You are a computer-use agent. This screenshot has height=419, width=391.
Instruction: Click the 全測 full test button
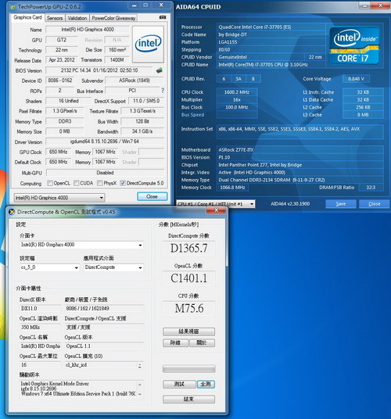pos(206,385)
